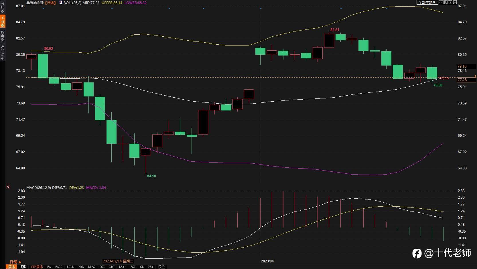Switch indicator to RSI
This screenshot has width=477, height=269.
[133, 267]
